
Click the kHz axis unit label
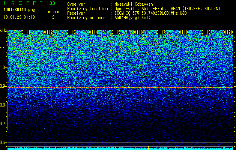point(3,30)
